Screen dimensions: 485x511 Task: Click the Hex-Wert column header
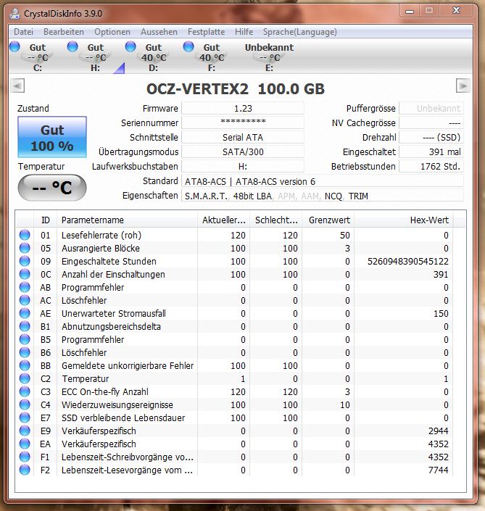(x=404, y=220)
